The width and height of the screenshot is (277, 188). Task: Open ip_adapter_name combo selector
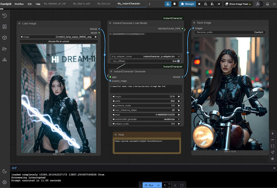(146, 57)
